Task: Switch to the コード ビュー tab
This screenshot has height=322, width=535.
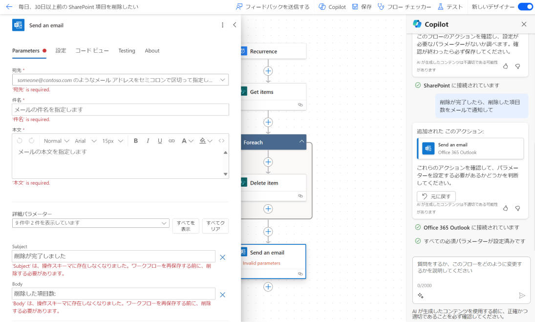Action: click(92, 50)
